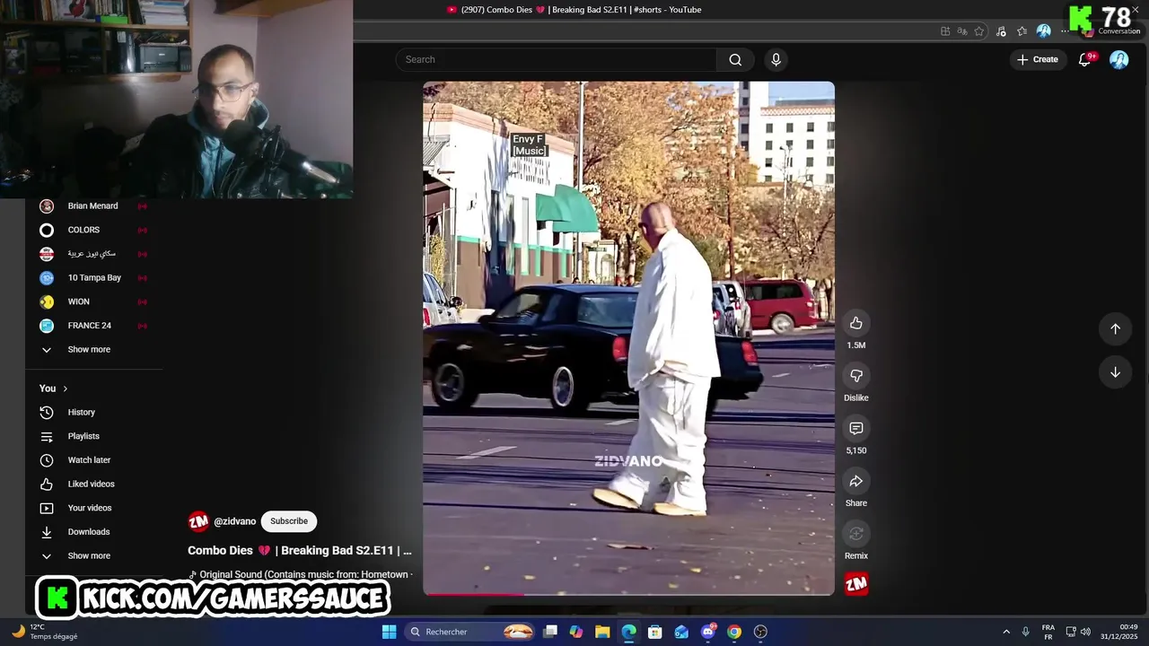Open 10 Tampa Bay channel
Image resolution: width=1149 pixels, height=646 pixels.
click(94, 278)
